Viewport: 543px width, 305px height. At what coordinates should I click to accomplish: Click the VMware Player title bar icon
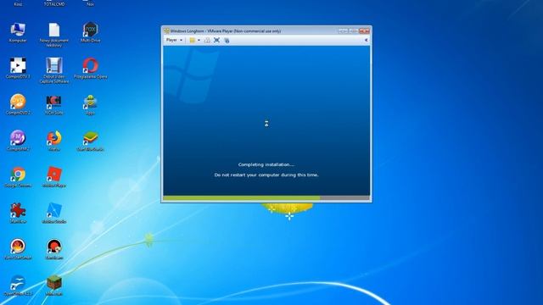click(166, 30)
